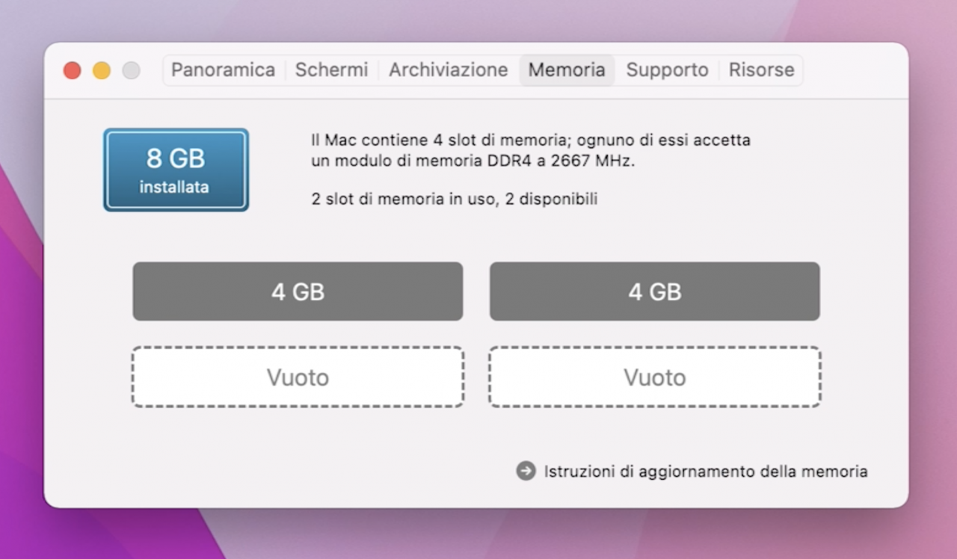Select the Archiviazione tab

pyautogui.click(x=448, y=70)
